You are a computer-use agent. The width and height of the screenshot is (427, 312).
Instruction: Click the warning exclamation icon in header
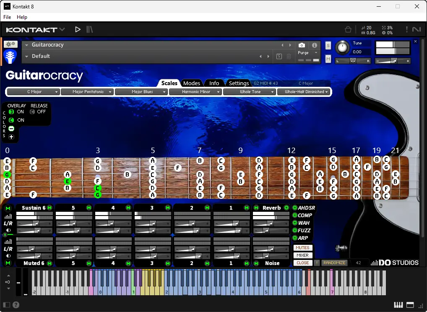point(406,29)
